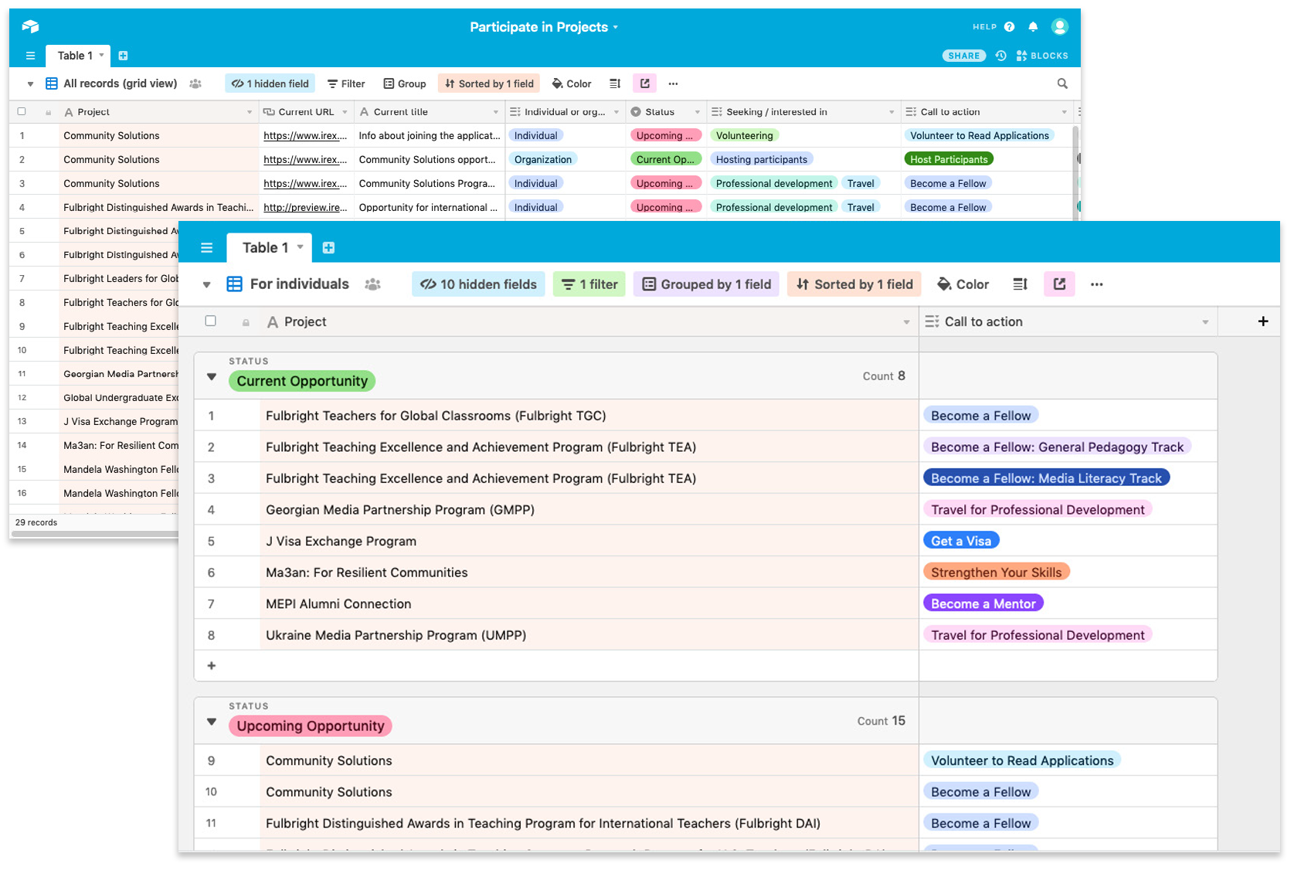This screenshot has height=870, width=1294.
Task: Tick the select-all checkbox in the front window
Action: [210, 321]
